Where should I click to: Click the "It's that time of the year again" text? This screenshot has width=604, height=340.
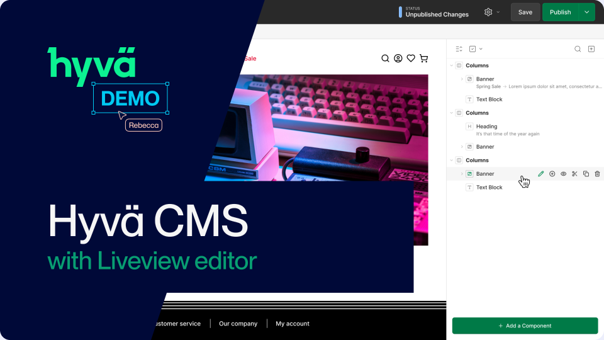click(x=508, y=134)
